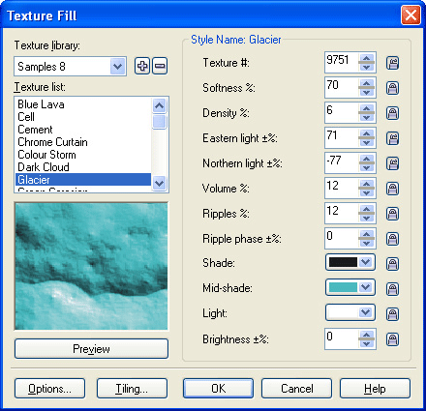Click the lock icon for Density %
Image resolution: width=426 pixels, height=411 pixels.
[x=392, y=113]
